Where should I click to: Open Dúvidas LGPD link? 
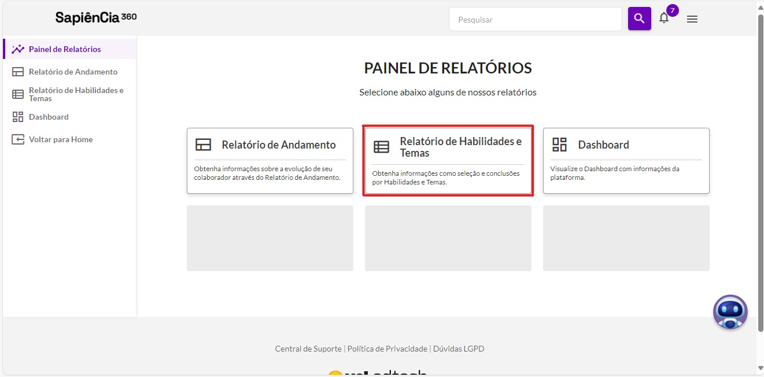point(459,349)
